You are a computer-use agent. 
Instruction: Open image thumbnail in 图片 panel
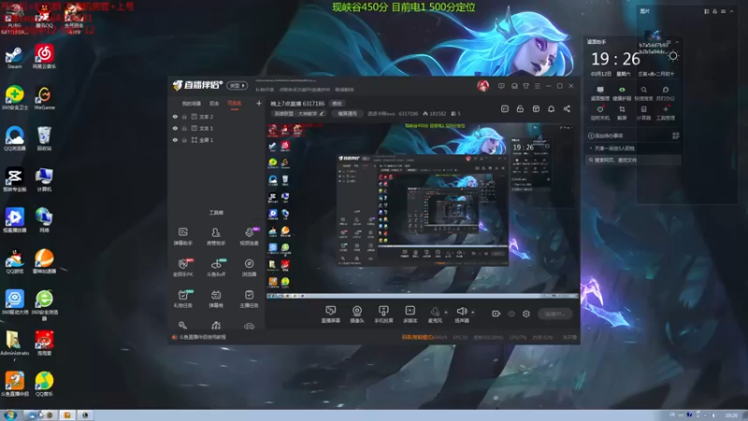click(652, 42)
